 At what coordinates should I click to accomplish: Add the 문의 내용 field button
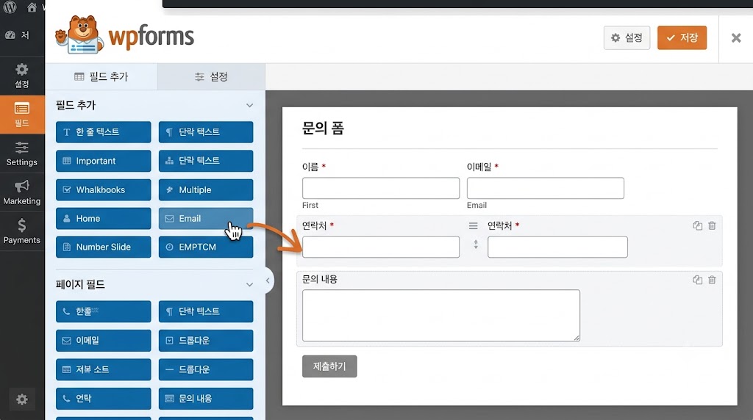tap(206, 399)
